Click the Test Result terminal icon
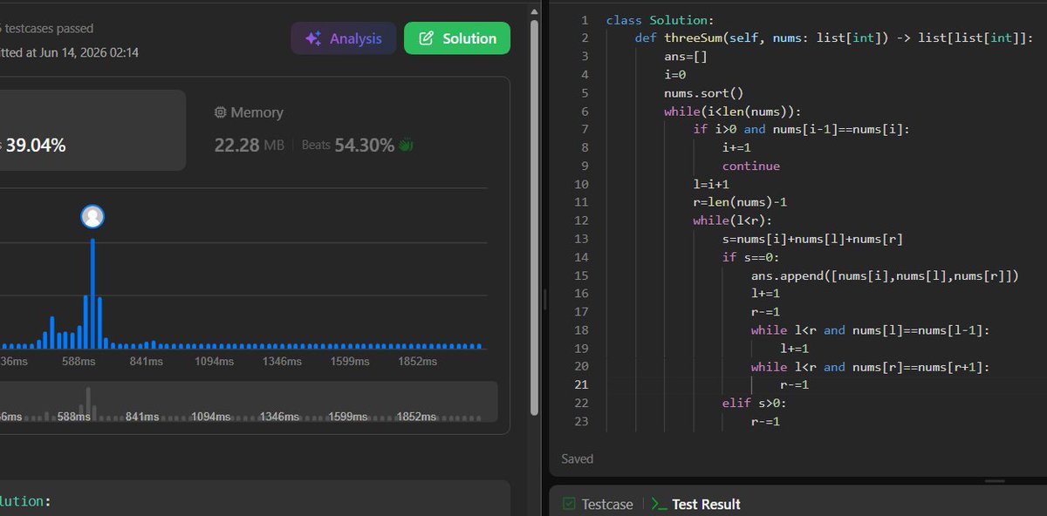The height and width of the screenshot is (516, 1047). [x=660, y=504]
